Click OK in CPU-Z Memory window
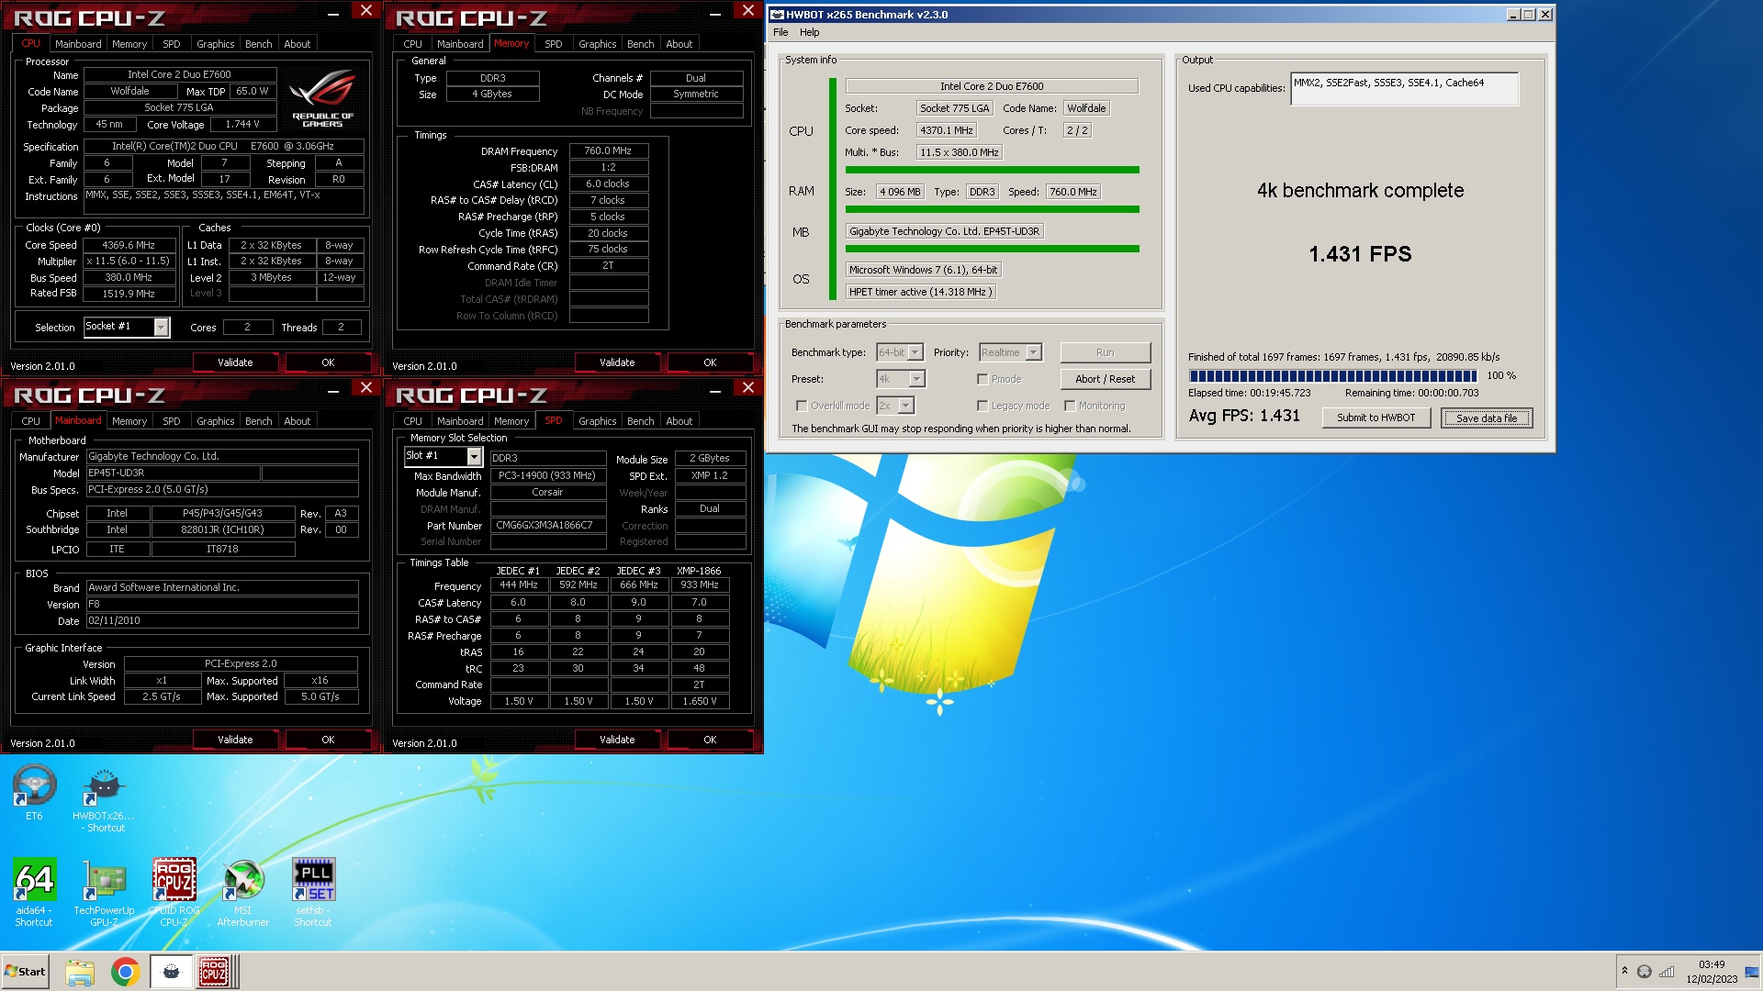This screenshot has width=1763, height=991. pyautogui.click(x=710, y=362)
